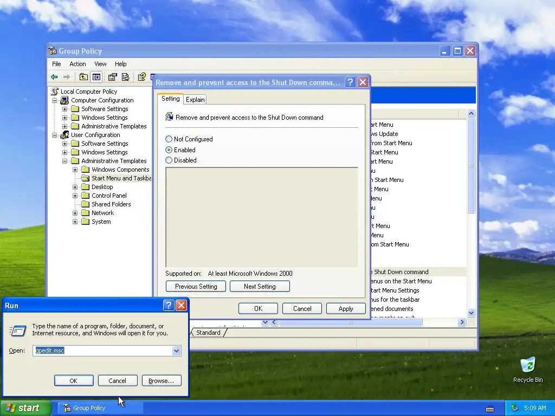The width and height of the screenshot is (555, 416).
Task: Click the policy setting icon beside dialog heading
Action: 169,117
